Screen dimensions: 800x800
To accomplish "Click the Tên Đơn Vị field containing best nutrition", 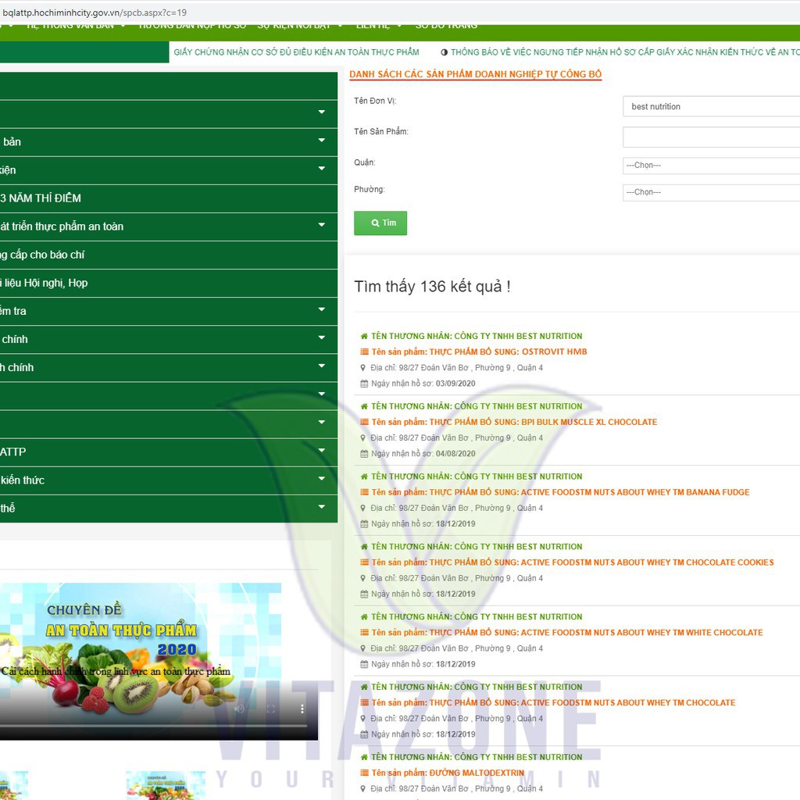I will point(711,106).
